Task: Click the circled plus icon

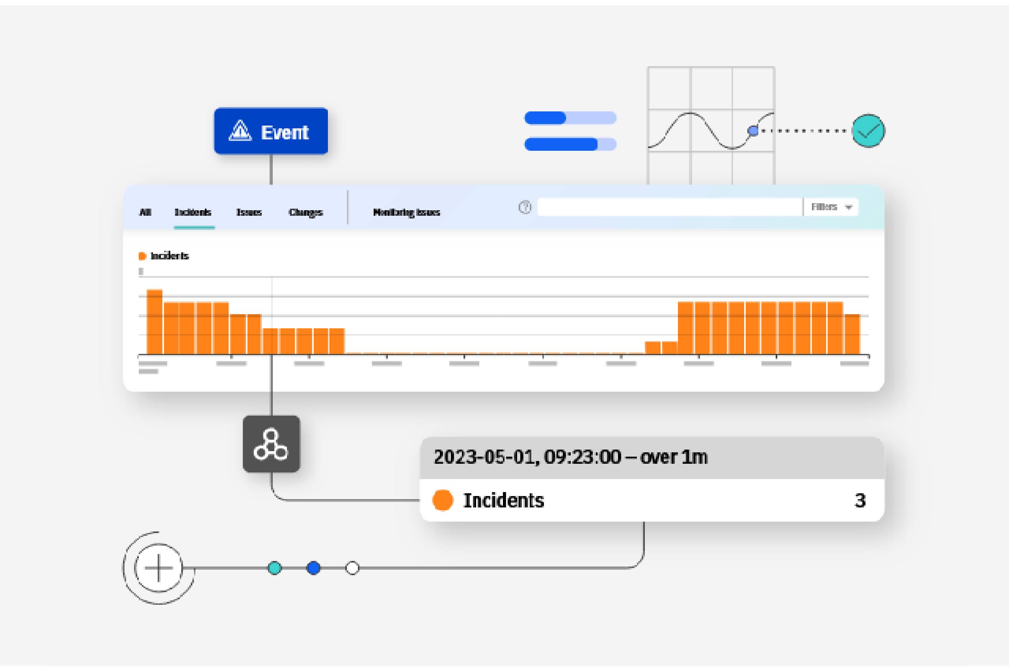Action: click(x=159, y=568)
